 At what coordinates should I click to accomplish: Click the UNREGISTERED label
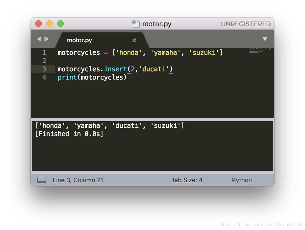click(246, 24)
